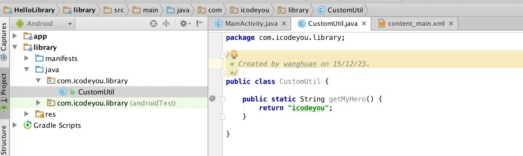Click the res folder icon
523x156 pixels.
(39, 114)
